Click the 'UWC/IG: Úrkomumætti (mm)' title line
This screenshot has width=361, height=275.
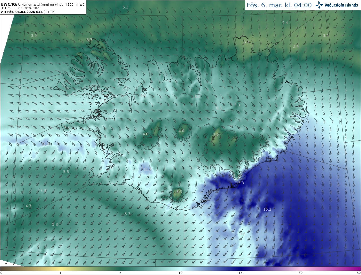[42, 4]
